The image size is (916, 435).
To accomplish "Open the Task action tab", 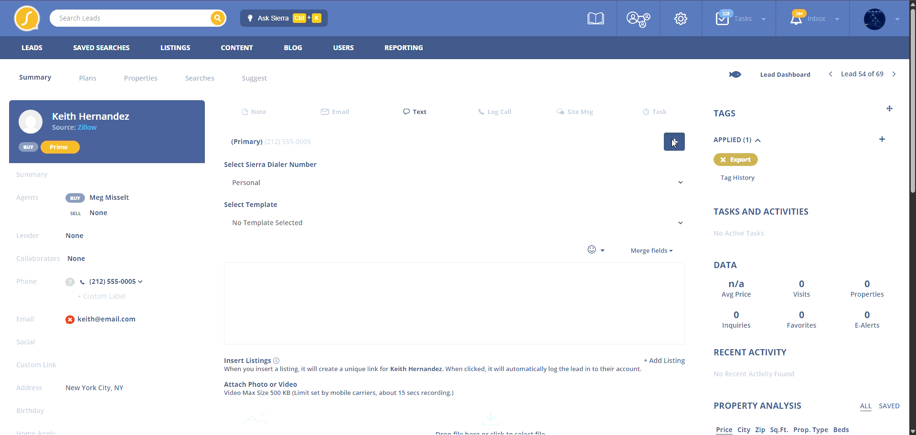I will [x=654, y=112].
